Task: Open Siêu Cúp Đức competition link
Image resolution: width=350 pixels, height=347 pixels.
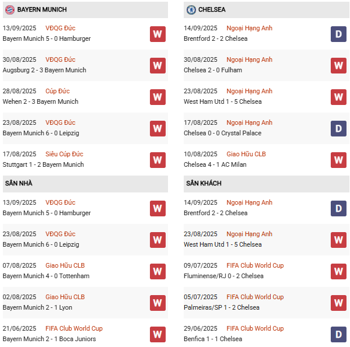Action: 64,154
